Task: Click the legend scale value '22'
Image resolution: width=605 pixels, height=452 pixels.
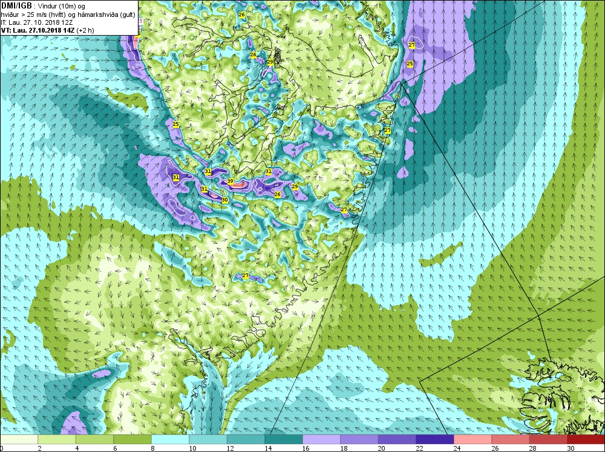Action: pyautogui.click(x=419, y=448)
